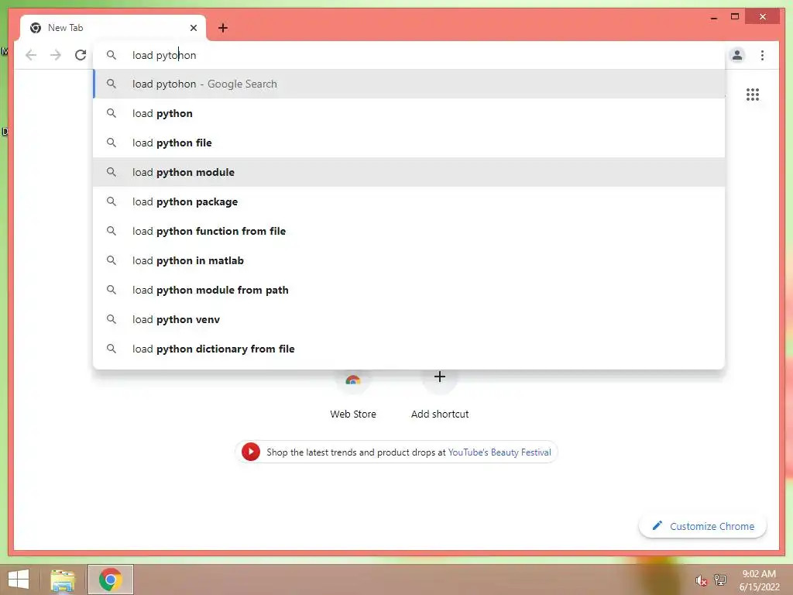Open YouTube's Beauty Festival link

(x=499, y=452)
